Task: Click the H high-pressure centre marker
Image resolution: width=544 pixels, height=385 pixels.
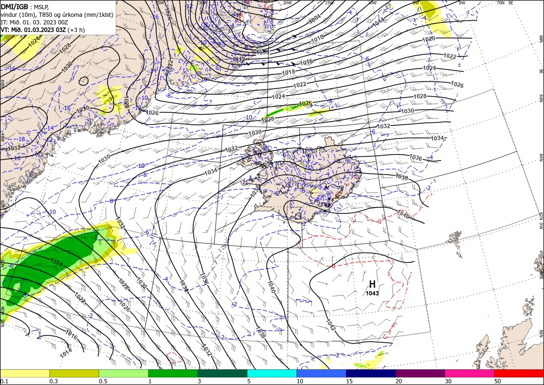Action: click(x=372, y=284)
